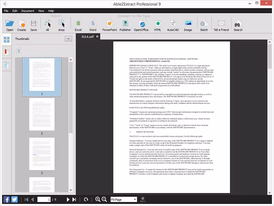Convert to PowerPoint

[x=110, y=25]
